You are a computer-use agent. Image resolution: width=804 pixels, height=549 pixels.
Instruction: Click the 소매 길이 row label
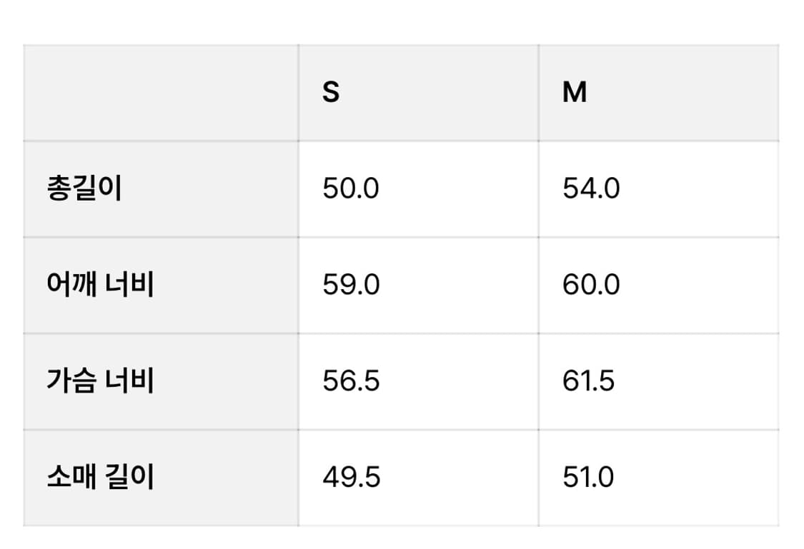coord(100,478)
